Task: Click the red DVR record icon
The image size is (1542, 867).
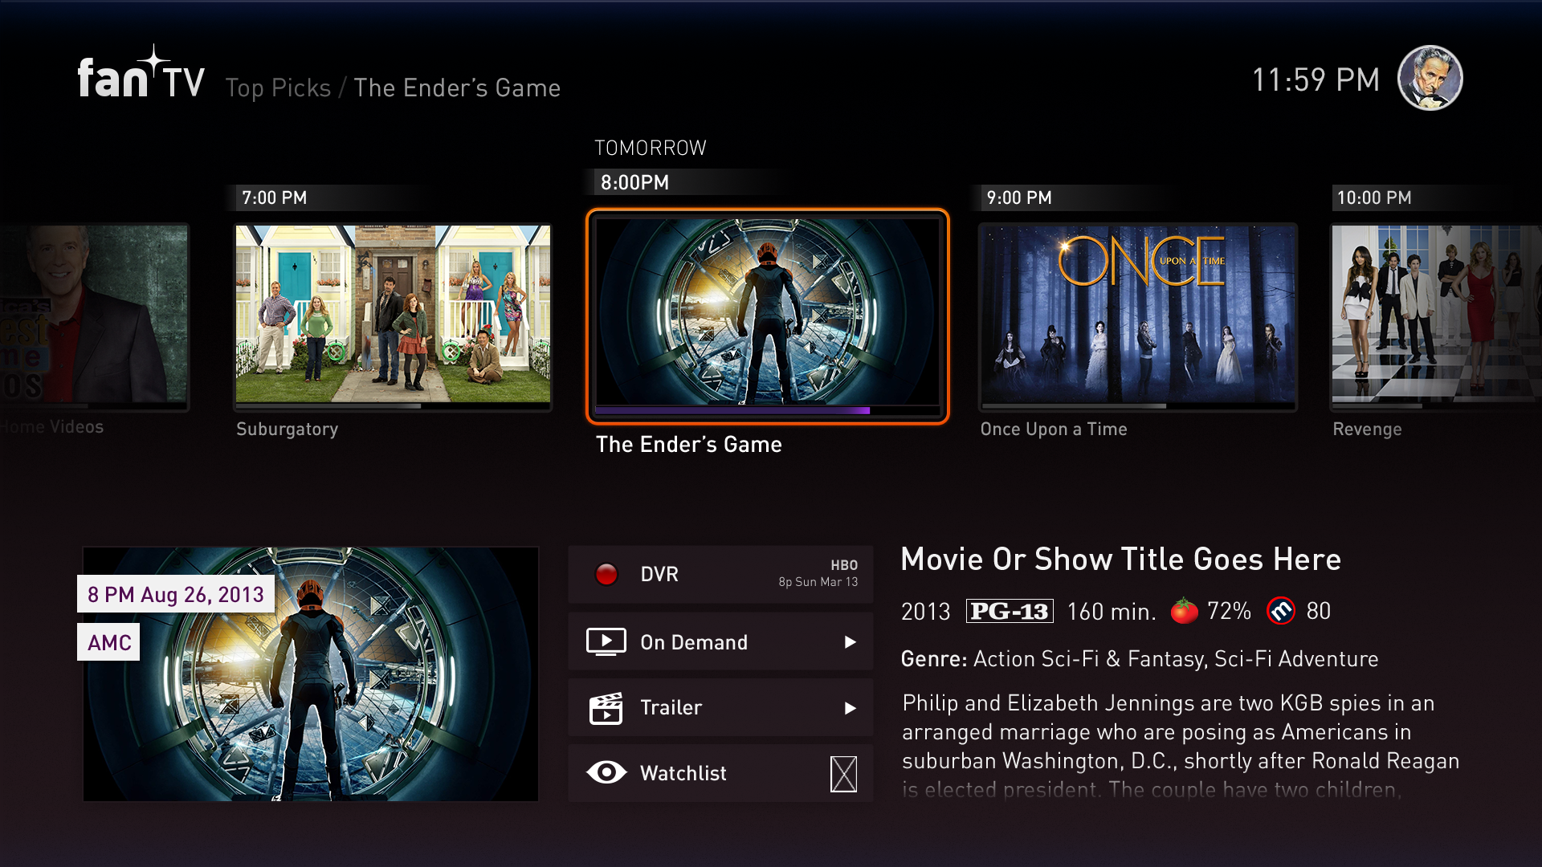Action: [x=606, y=574]
